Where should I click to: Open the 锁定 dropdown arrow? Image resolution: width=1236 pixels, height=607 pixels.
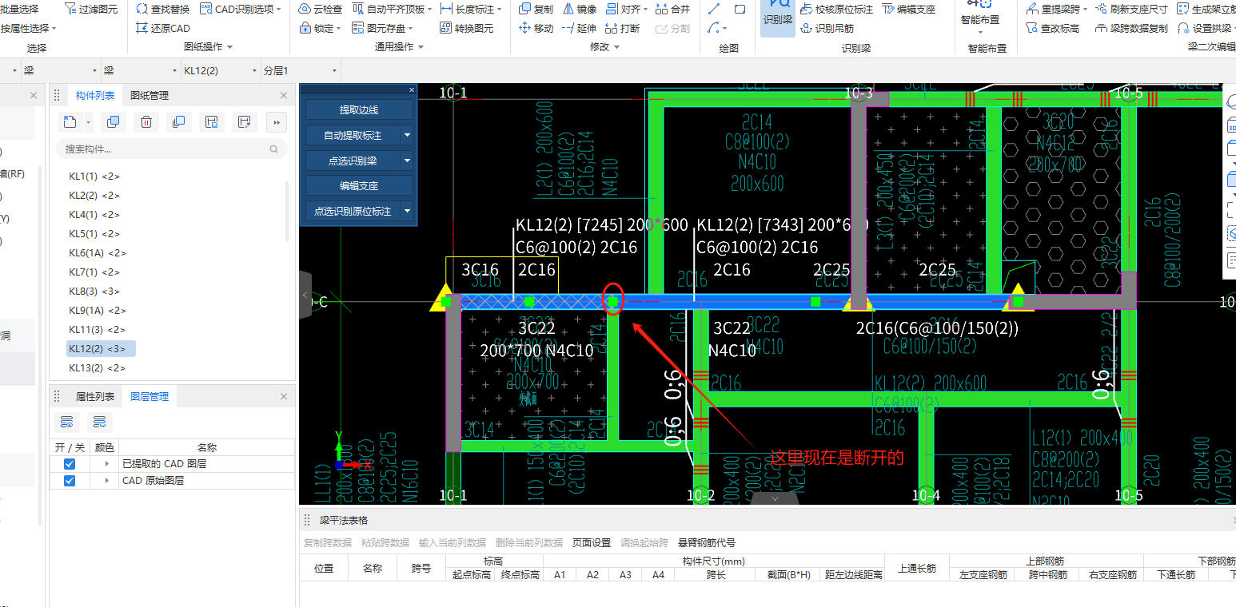(339, 28)
